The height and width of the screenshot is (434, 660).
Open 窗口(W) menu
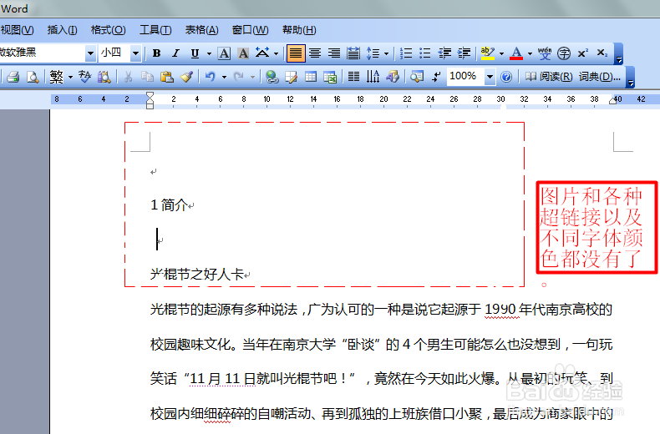250,30
